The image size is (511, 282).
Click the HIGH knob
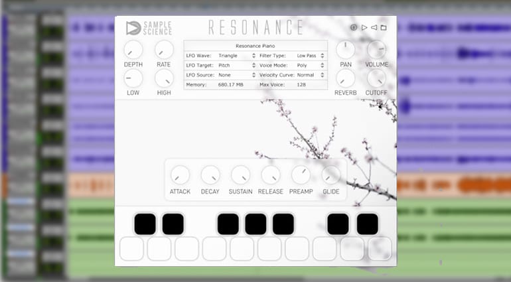click(x=164, y=78)
